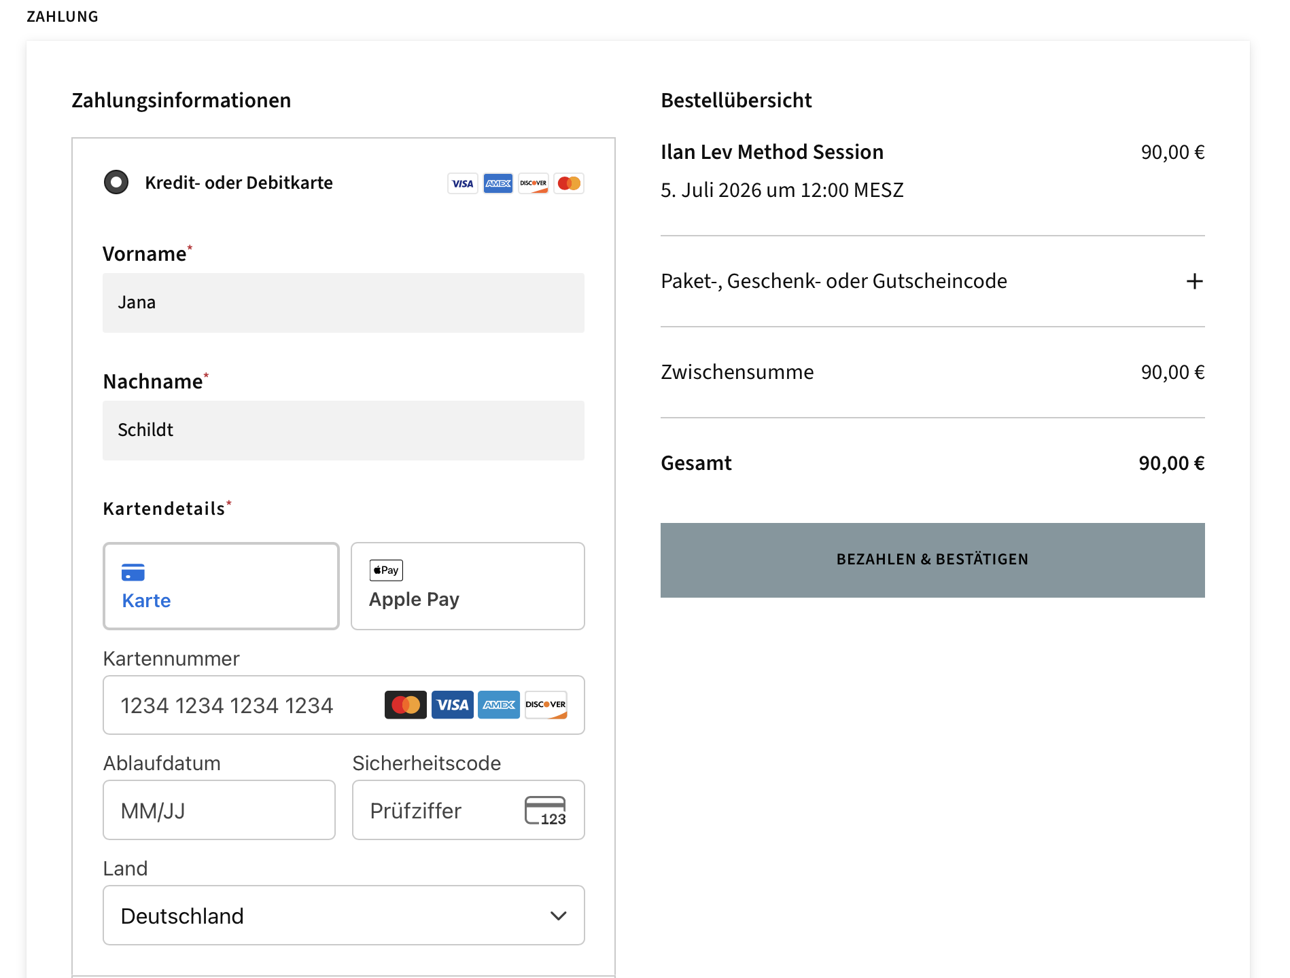Click the Visa icon in Kartennummer field

click(x=453, y=705)
